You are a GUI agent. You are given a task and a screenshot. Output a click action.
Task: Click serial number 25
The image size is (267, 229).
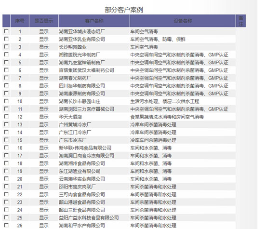click(20, 218)
